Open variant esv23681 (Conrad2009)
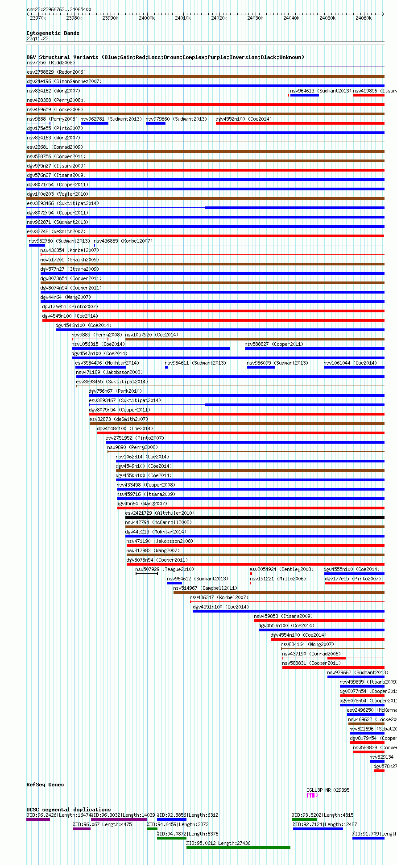The image size is (397, 865). (205, 151)
